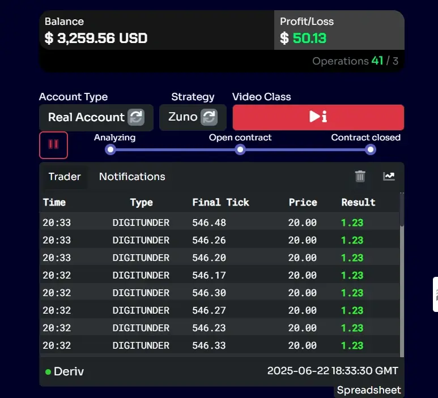Select the final tick value 546.23

[209, 328]
